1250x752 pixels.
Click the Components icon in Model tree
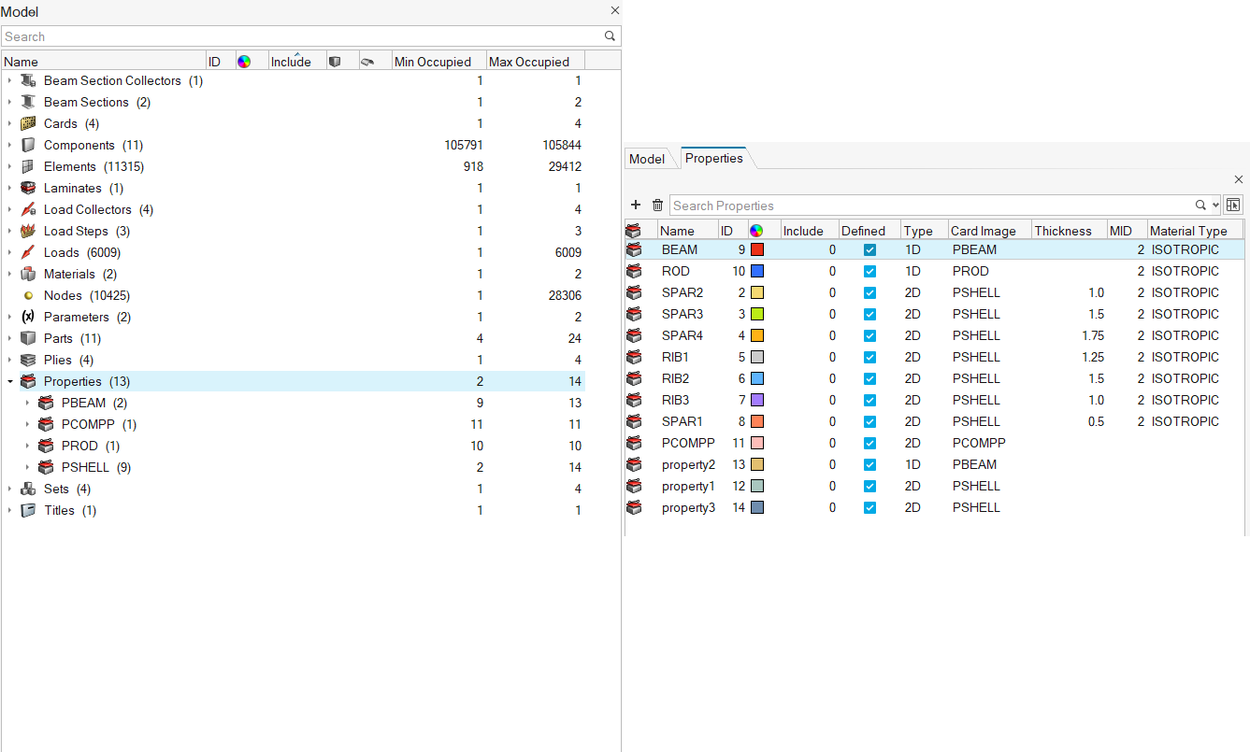coord(28,146)
